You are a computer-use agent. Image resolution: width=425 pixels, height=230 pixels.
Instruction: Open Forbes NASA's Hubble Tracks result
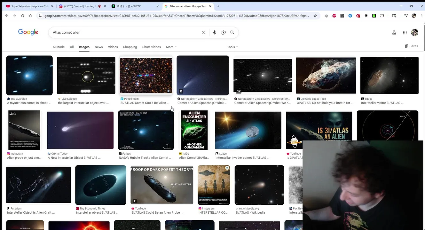tap(145, 158)
